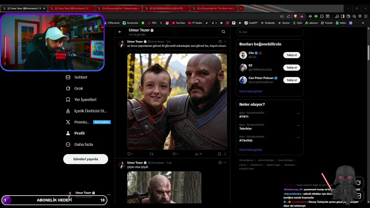Open options for #TRT1 trend
Viewport: 370px width, 208px height.
[298, 114]
